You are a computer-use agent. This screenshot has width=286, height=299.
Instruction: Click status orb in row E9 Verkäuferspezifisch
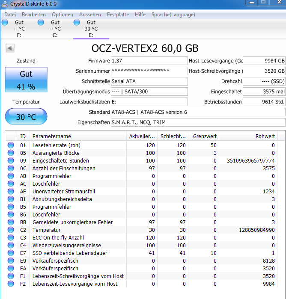pos(11,261)
